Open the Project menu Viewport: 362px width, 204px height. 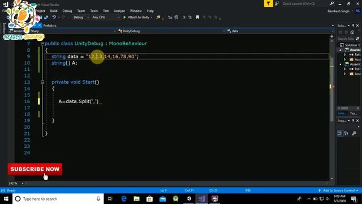[x=40, y=11]
